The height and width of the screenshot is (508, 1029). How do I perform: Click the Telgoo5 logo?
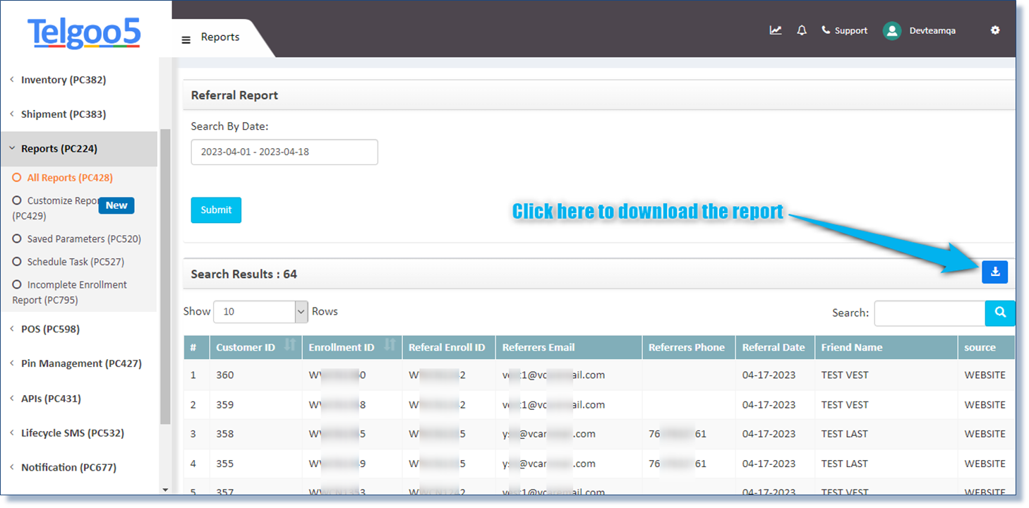coord(84,33)
